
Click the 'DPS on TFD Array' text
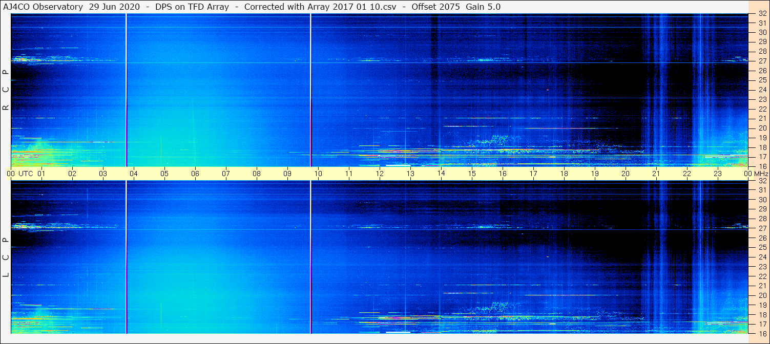192,7
